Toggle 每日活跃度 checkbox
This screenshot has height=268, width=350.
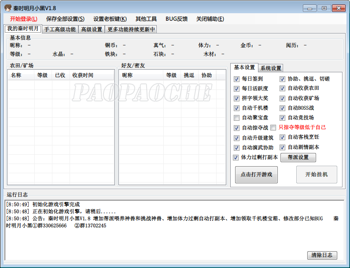pos(236,89)
